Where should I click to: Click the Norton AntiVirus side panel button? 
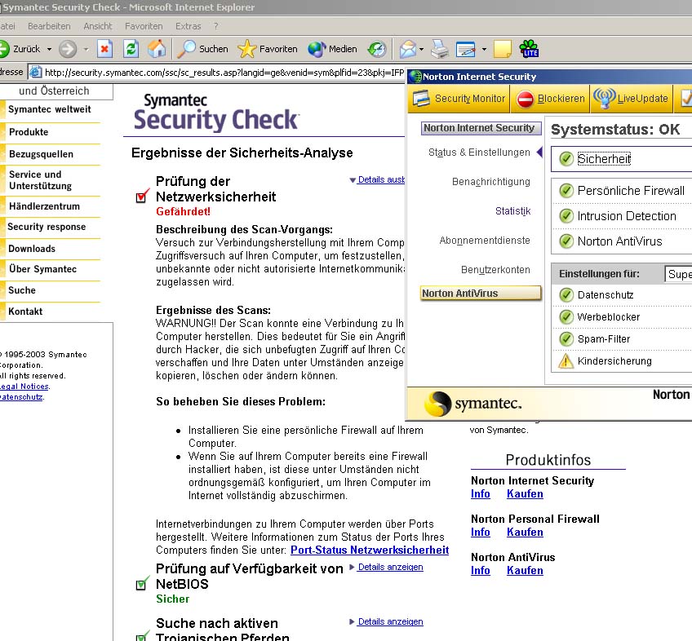pos(481,294)
